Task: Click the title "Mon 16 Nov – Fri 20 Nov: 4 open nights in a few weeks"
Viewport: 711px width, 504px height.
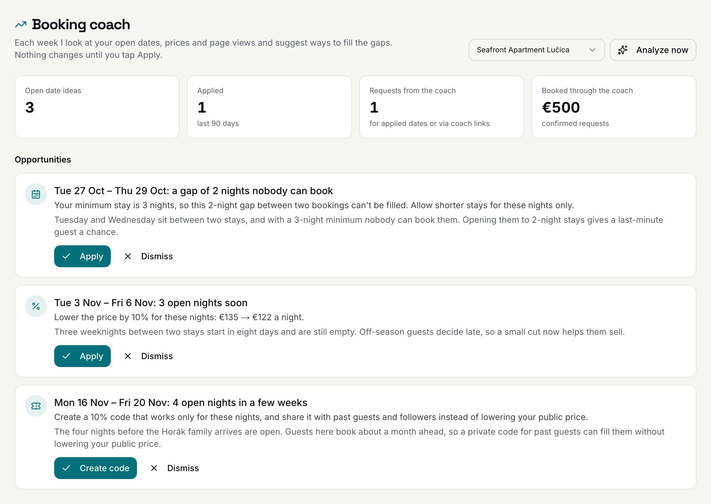Action: [180, 403]
